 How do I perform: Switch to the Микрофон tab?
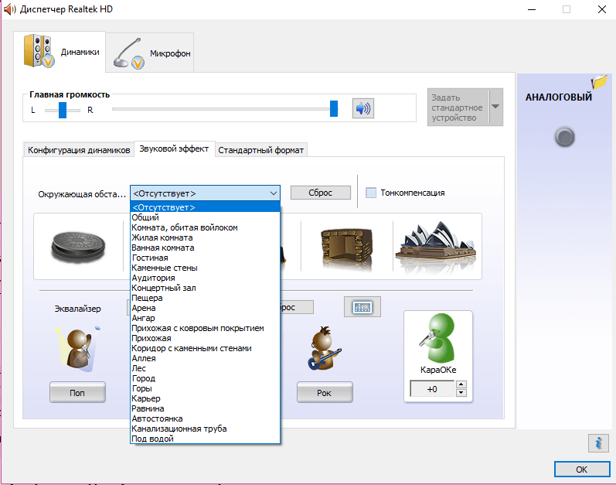point(150,53)
